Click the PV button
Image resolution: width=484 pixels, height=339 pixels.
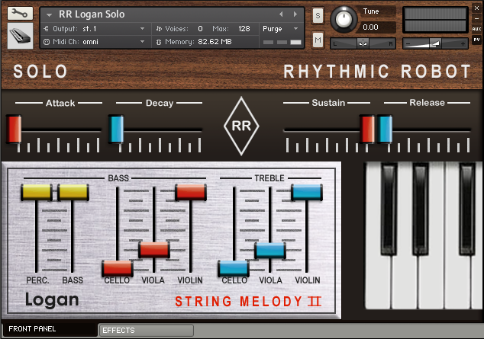[476, 39]
